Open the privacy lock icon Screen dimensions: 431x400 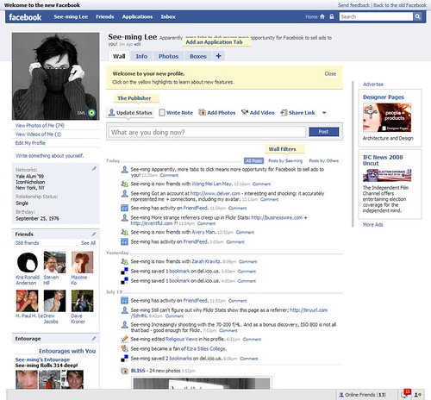point(332,16)
